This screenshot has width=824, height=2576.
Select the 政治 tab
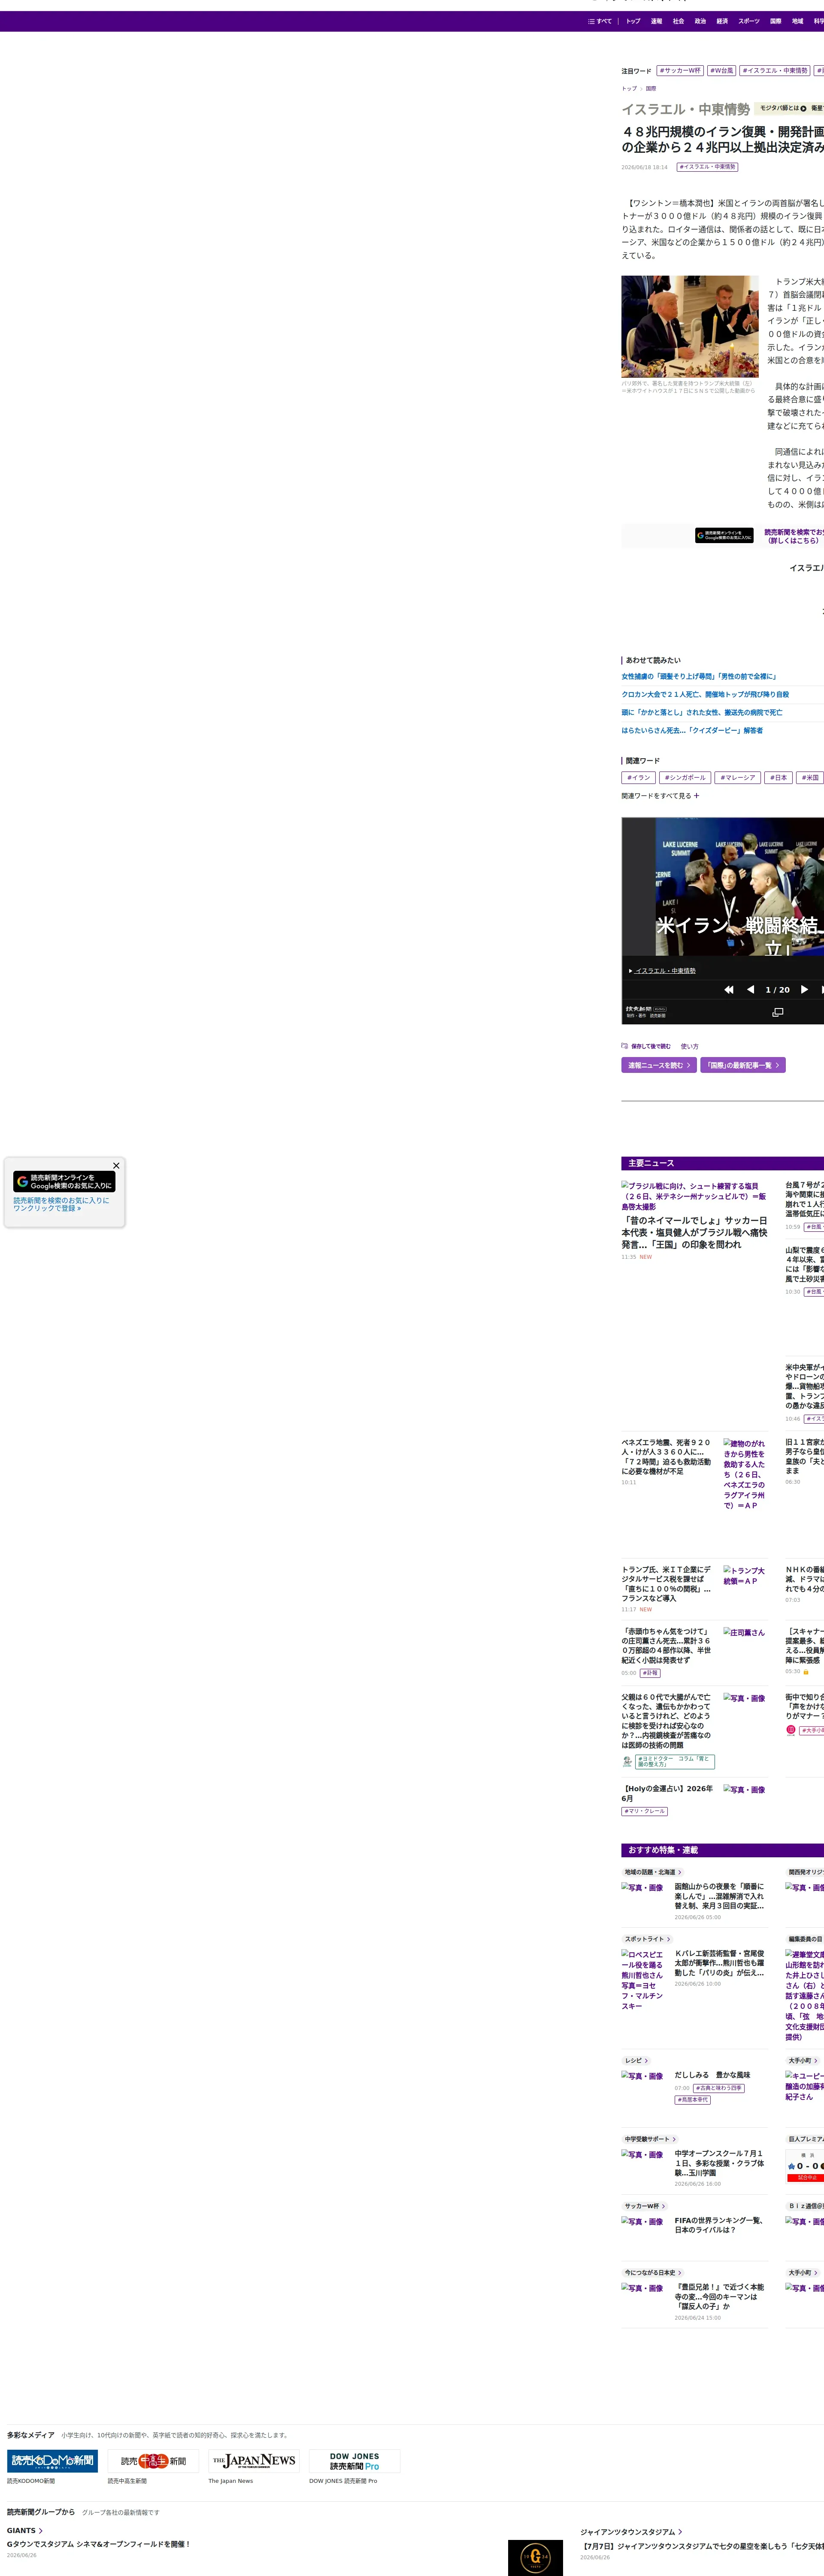(700, 21)
